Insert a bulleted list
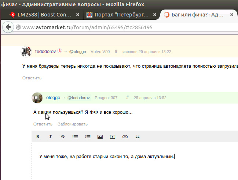238x180 pixels. pyautogui.click(x=75, y=137)
